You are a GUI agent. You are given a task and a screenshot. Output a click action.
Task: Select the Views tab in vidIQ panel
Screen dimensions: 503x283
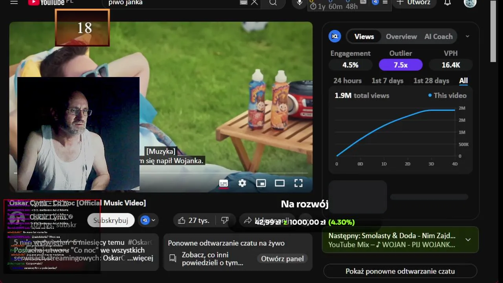[x=364, y=37]
